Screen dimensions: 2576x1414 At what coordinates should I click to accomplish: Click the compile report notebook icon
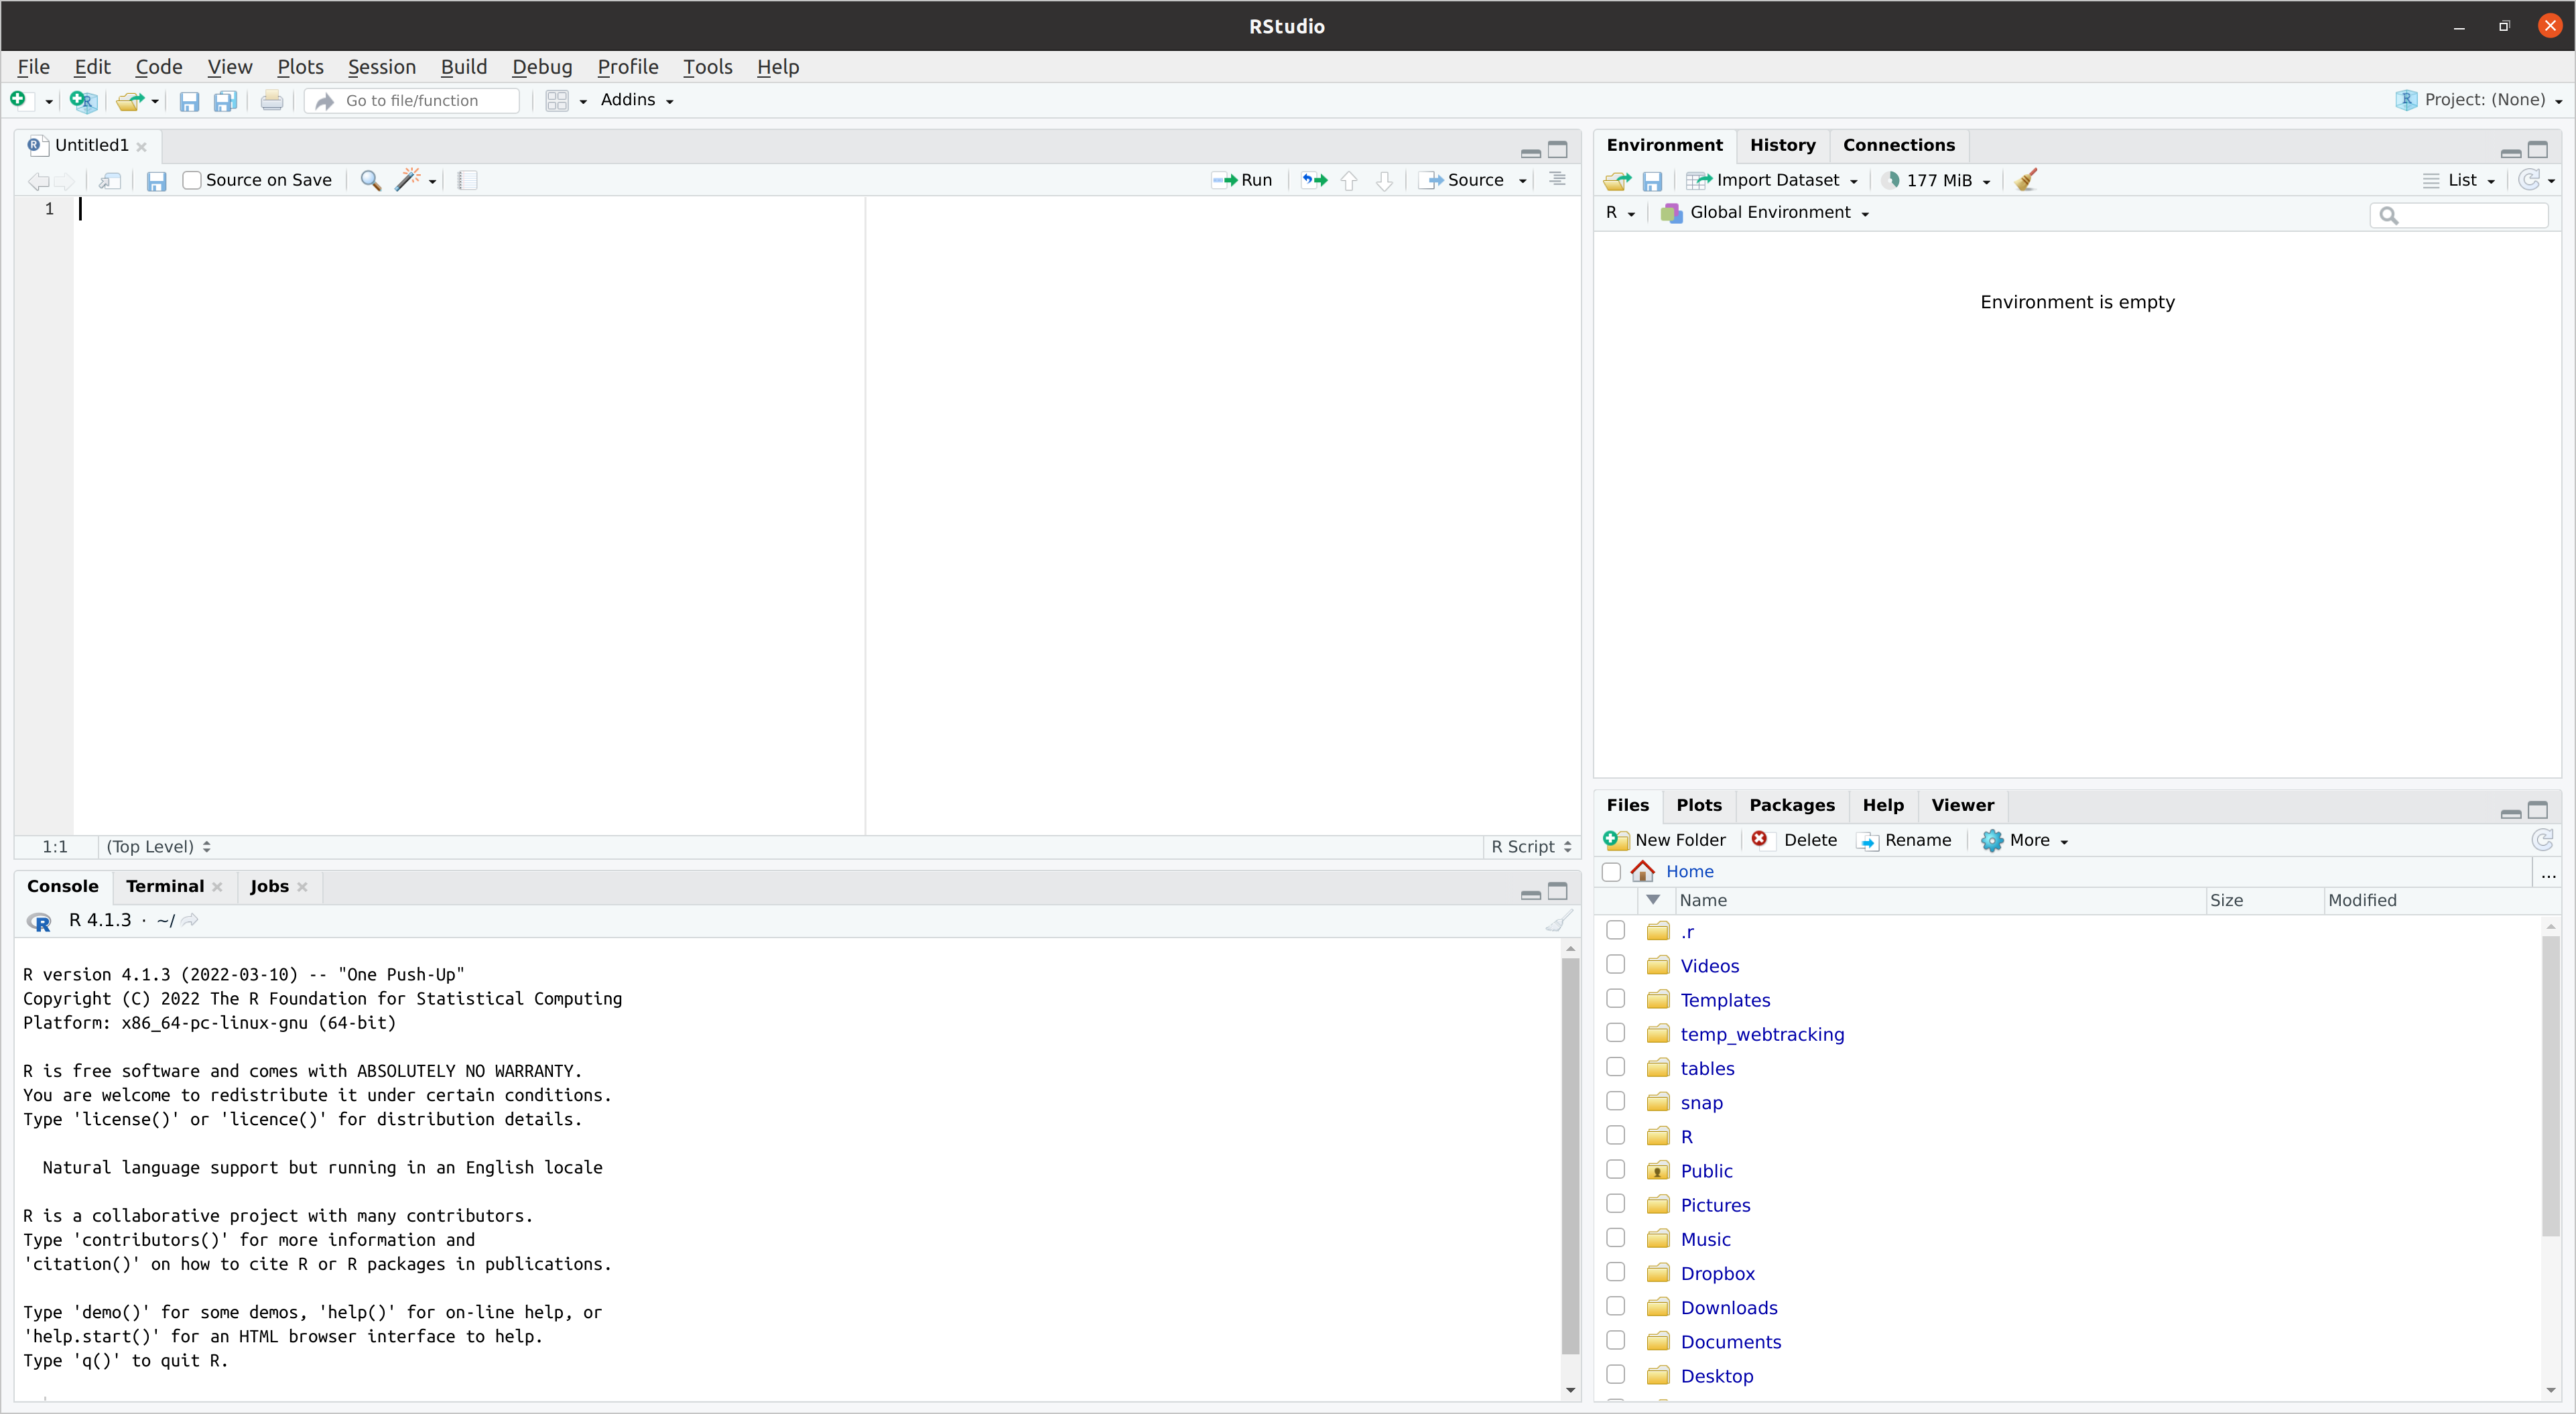pyautogui.click(x=467, y=180)
